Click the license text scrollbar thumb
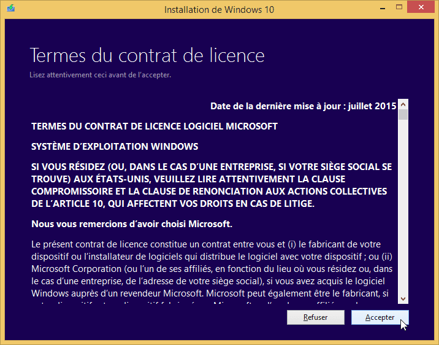439x345 pixels. (403, 114)
